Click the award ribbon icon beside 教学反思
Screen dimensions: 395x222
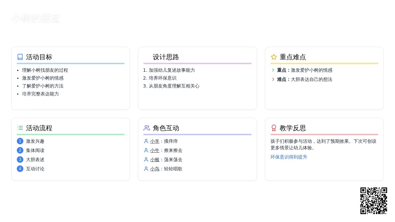click(274, 128)
